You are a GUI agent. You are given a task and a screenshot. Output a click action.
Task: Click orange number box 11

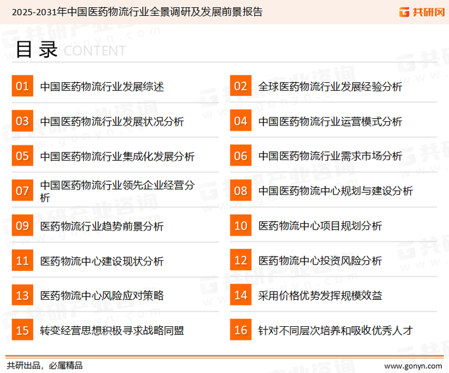pyautogui.click(x=22, y=260)
